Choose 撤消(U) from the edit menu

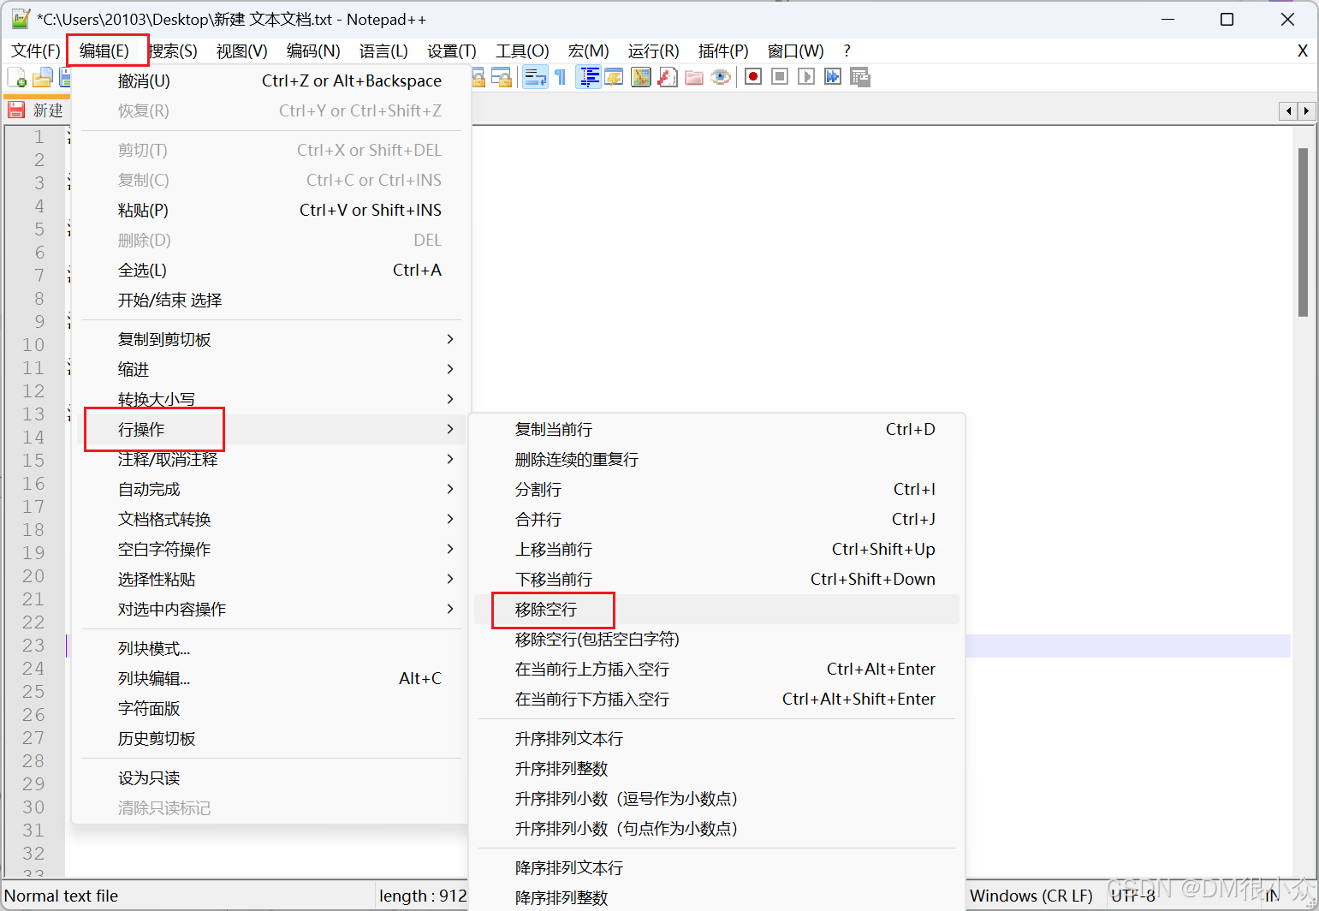click(x=271, y=80)
